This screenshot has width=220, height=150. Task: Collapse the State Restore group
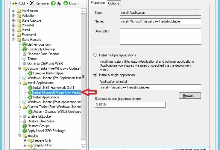(13, 40)
